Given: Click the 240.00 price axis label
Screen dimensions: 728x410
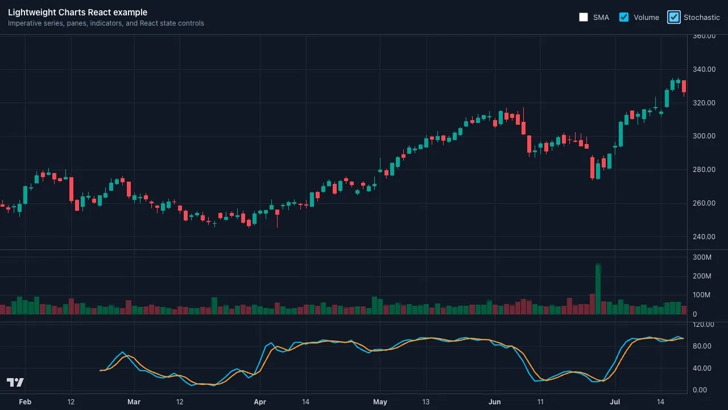Looking at the screenshot, I should 704,237.
